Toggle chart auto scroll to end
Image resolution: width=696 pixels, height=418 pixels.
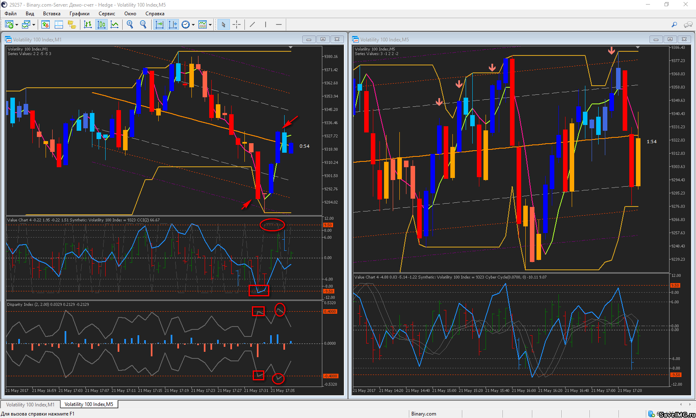159,25
